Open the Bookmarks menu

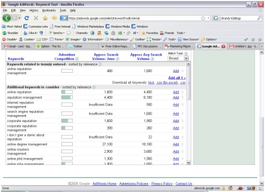coord(49,11)
